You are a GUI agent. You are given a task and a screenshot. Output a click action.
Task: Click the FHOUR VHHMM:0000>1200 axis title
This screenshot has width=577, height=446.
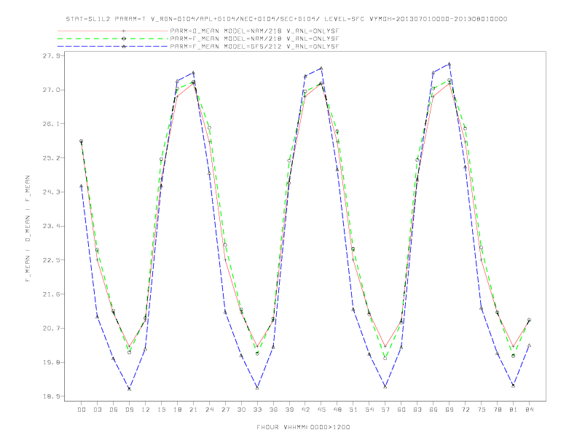pos(303,427)
